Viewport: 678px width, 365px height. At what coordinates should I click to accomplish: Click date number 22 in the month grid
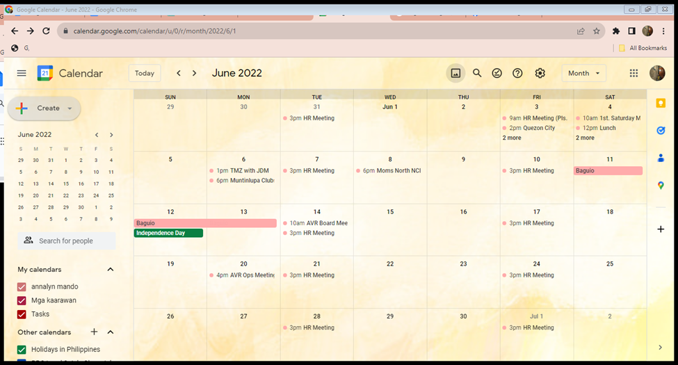click(x=390, y=263)
